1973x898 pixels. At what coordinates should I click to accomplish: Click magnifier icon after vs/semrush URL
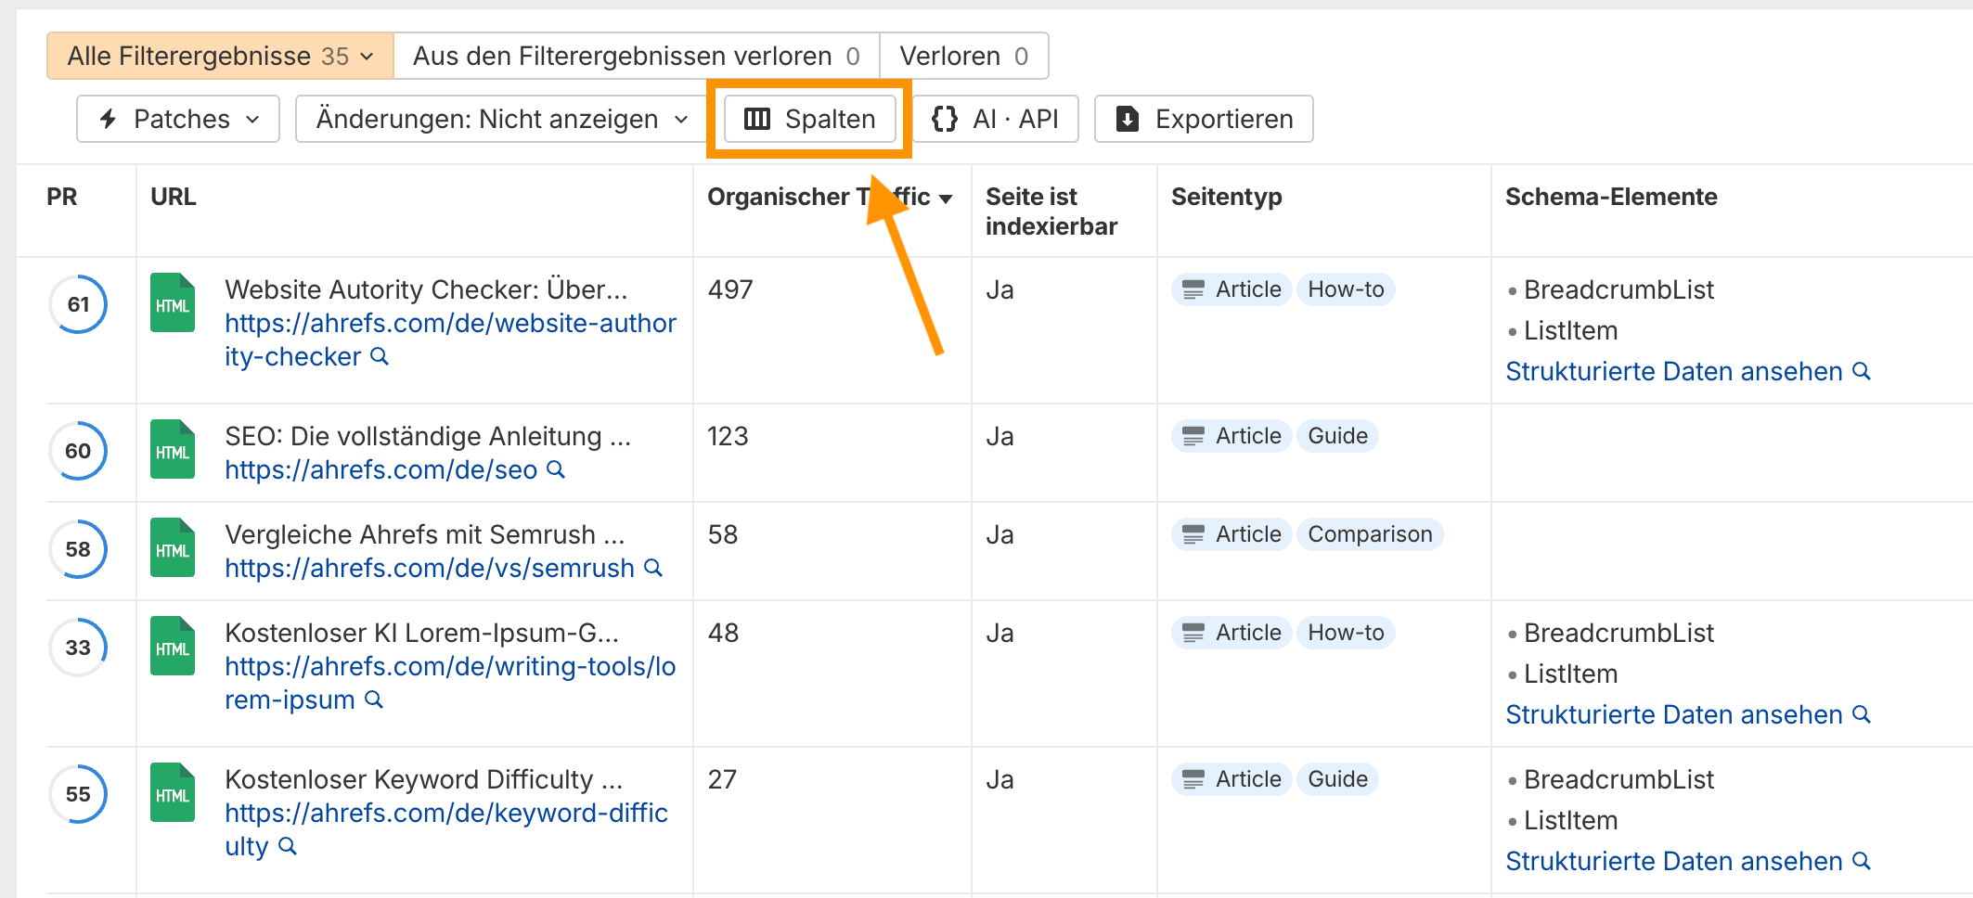click(653, 568)
